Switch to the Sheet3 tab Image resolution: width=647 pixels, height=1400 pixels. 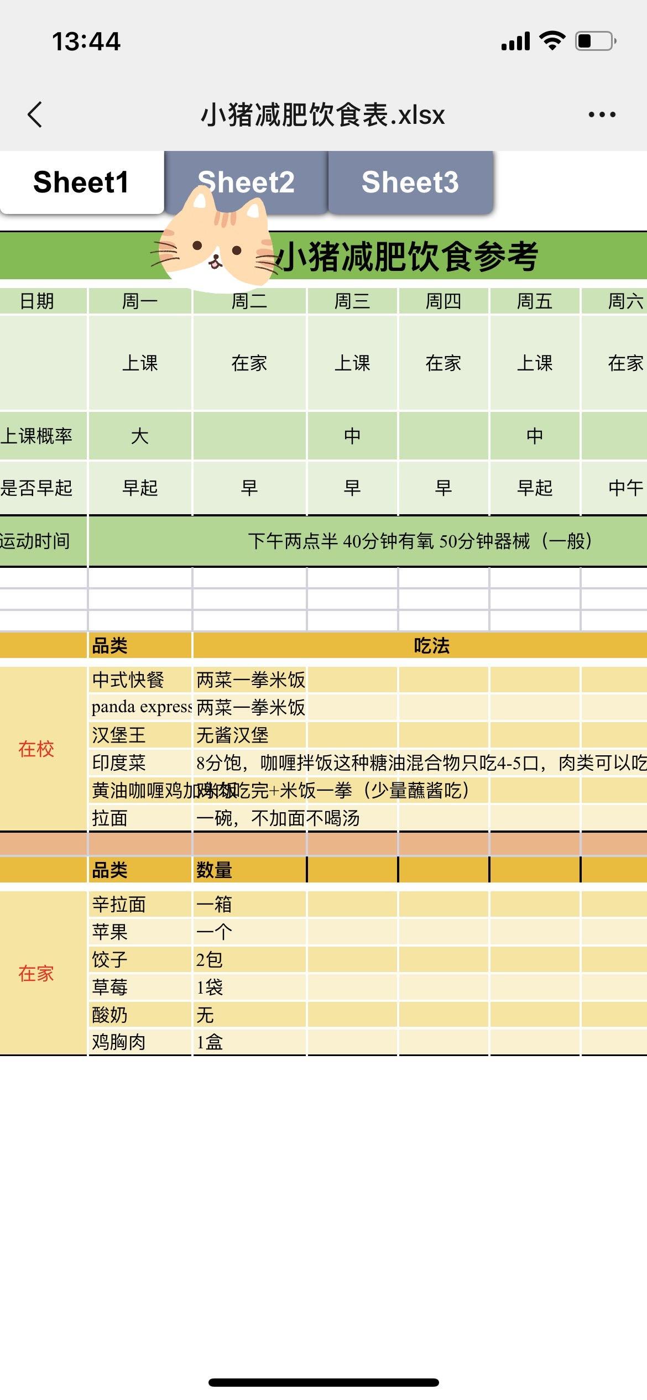410,182
